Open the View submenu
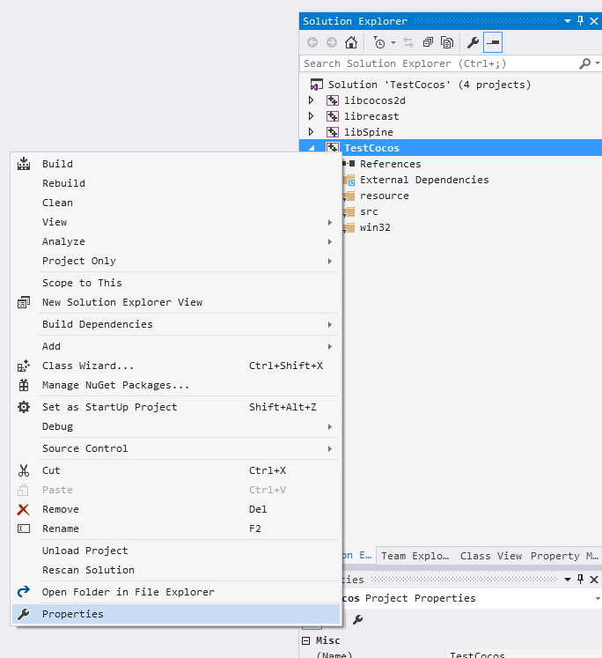The image size is (602, 658). point(176,222)
